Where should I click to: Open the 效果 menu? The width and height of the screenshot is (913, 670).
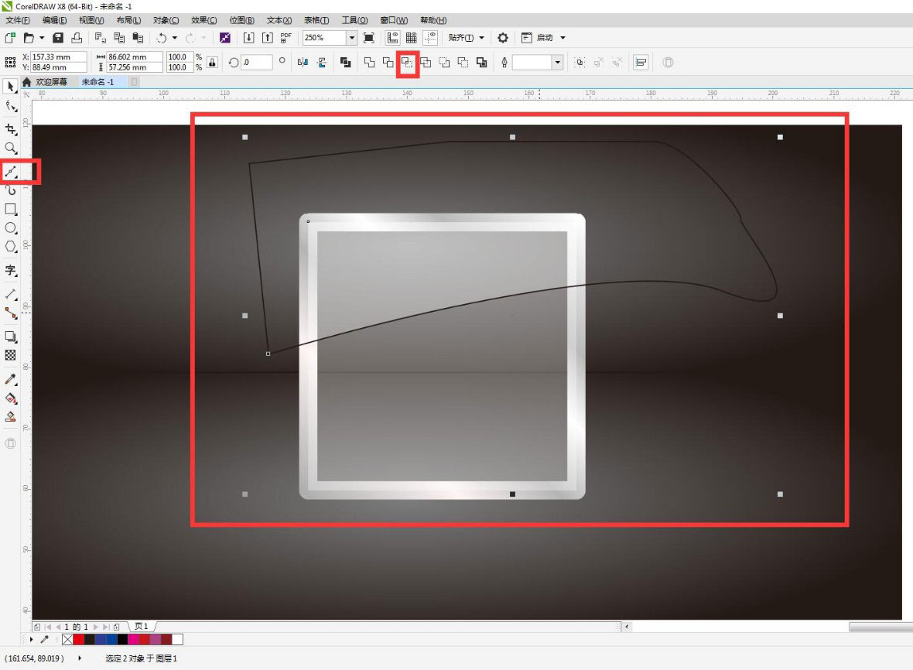coord(203,20)
